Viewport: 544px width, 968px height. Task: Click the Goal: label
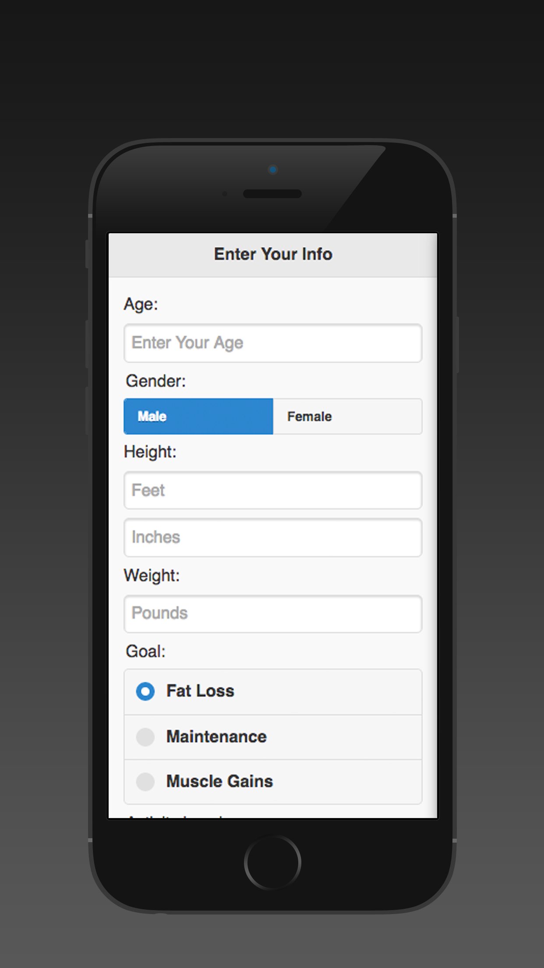point(146,651)
